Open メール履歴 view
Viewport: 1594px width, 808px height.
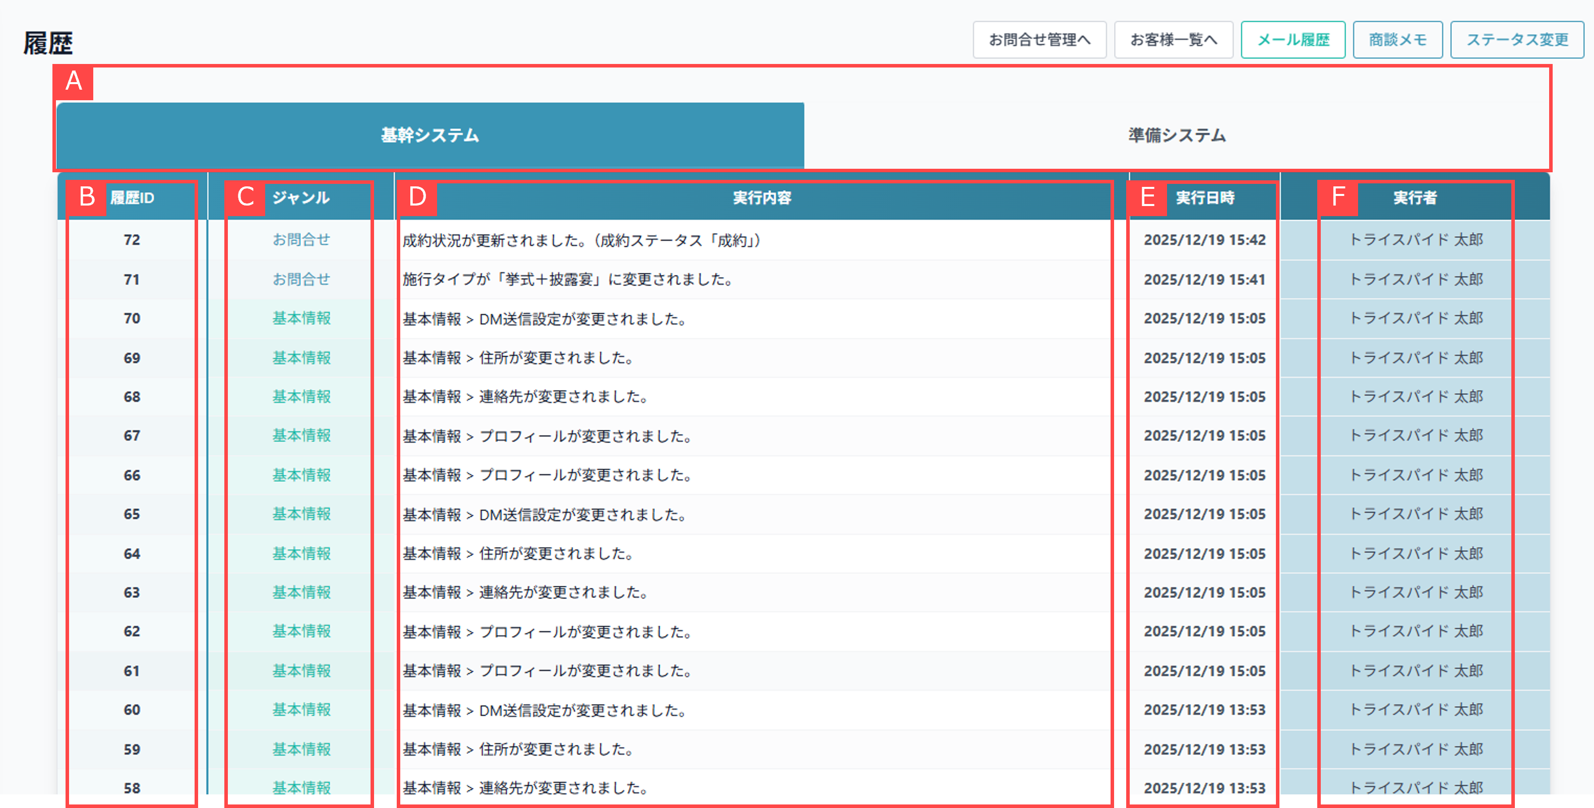1293,39
